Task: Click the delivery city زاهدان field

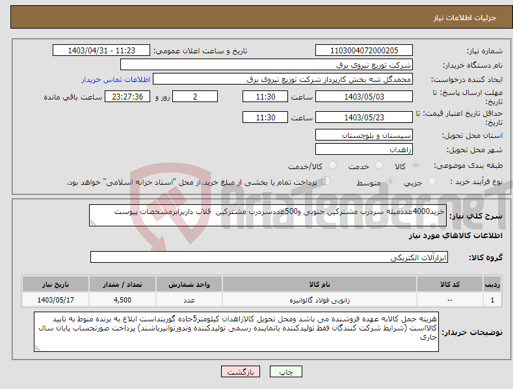Action: (x=364, y=150)
